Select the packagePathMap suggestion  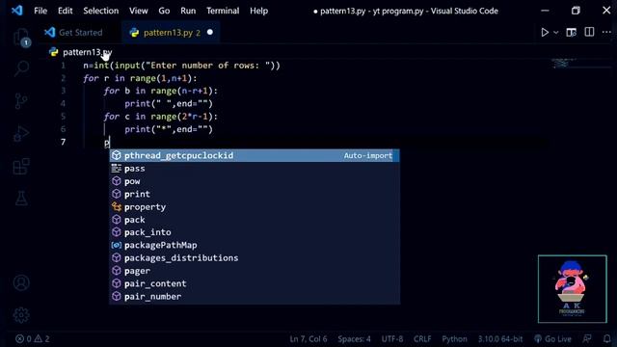point(255,245)
